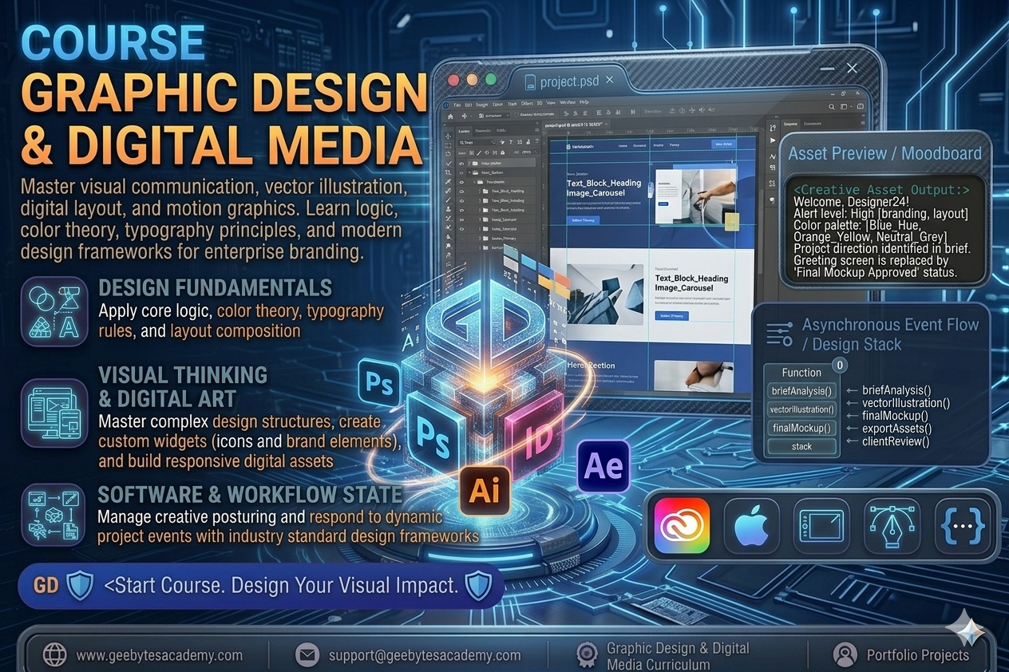Click the small floating Ps icon
1009x672 pixels.
(x=378, y=382)
